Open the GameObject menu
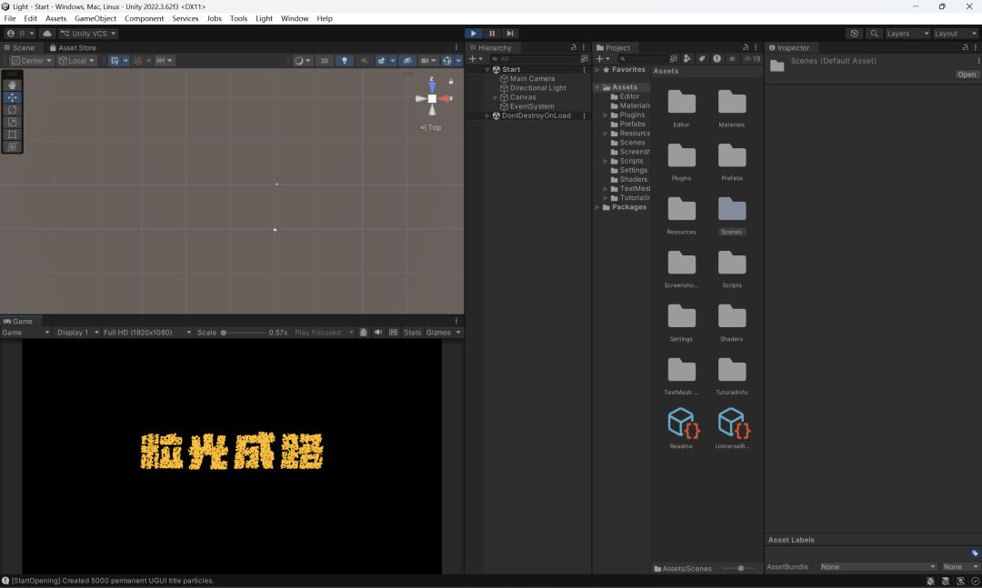Viewport: 982px width, 588px height. click(95, 18)
